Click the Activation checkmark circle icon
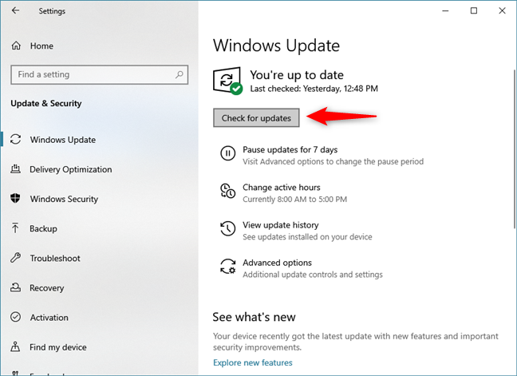The width and height of the screenshot is (517, 376). pos(15,317)
